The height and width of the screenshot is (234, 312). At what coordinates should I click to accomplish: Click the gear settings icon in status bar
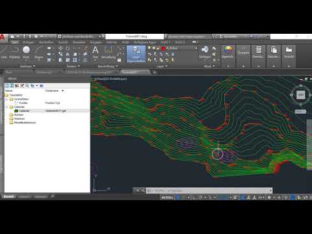(x=269, y=198)
